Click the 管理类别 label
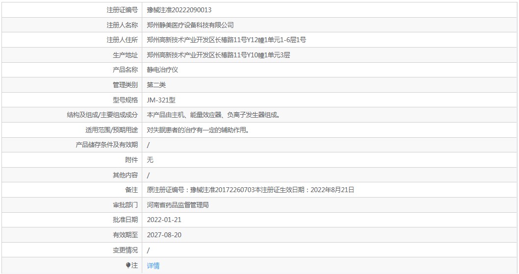 tap(125, 85)
